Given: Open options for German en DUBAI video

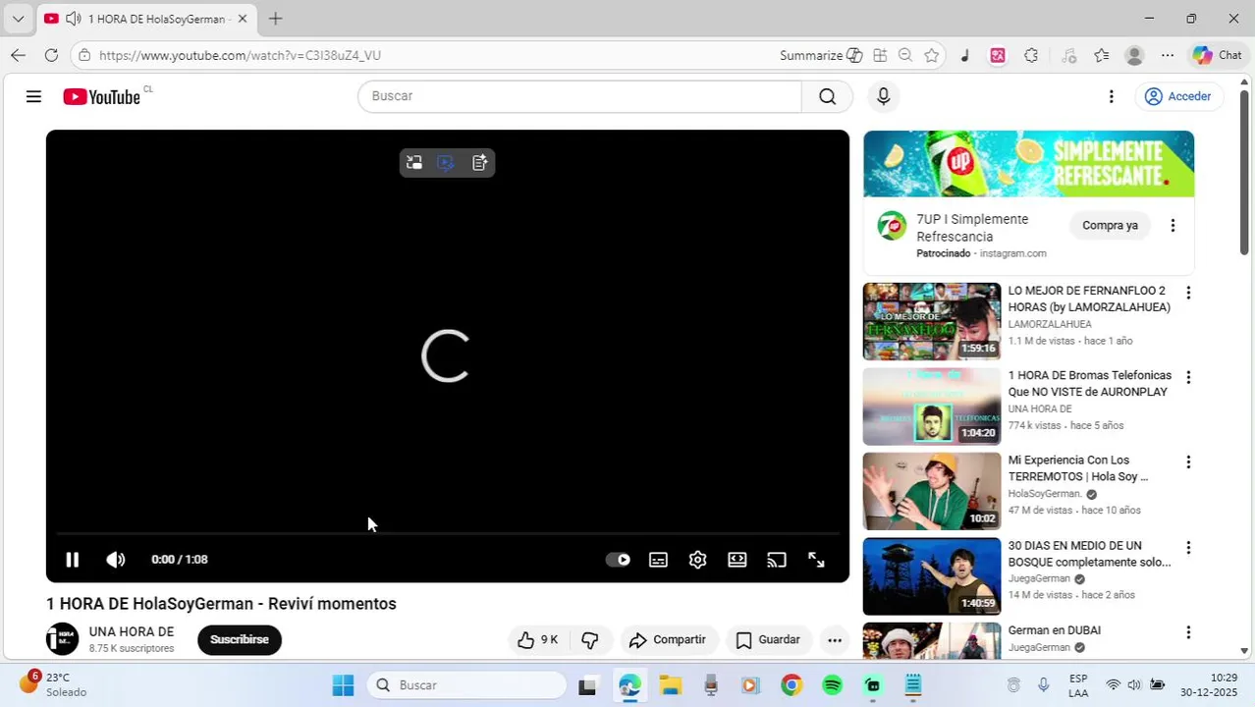Looking at the screenshot, I should click(1188, 632).
